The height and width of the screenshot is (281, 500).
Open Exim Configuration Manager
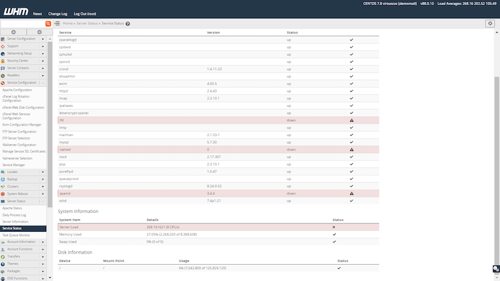22,124
